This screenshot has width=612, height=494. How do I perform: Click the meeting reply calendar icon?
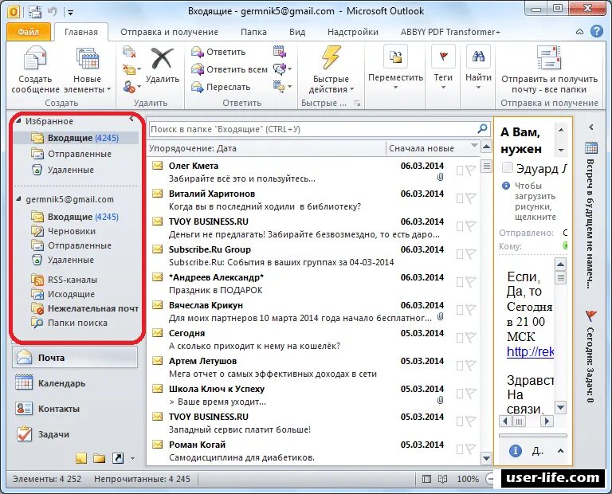click(279, 52)
